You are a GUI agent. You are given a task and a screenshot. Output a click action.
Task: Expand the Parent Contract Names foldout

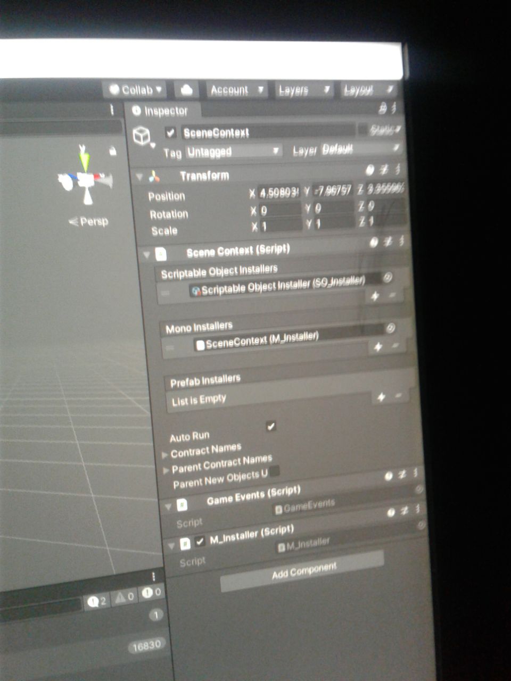click(x=166, y=470)
